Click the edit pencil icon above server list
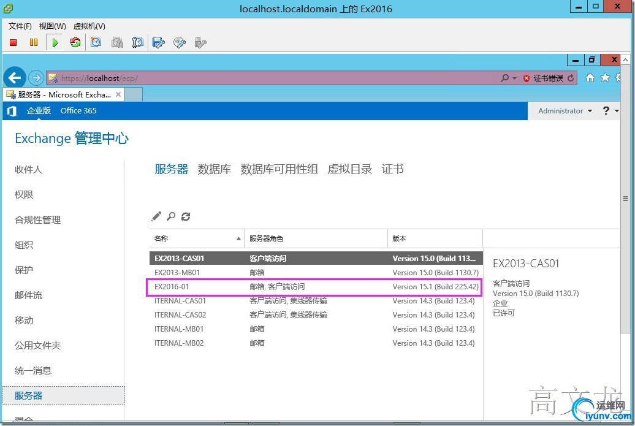 [x=156, y=216]
